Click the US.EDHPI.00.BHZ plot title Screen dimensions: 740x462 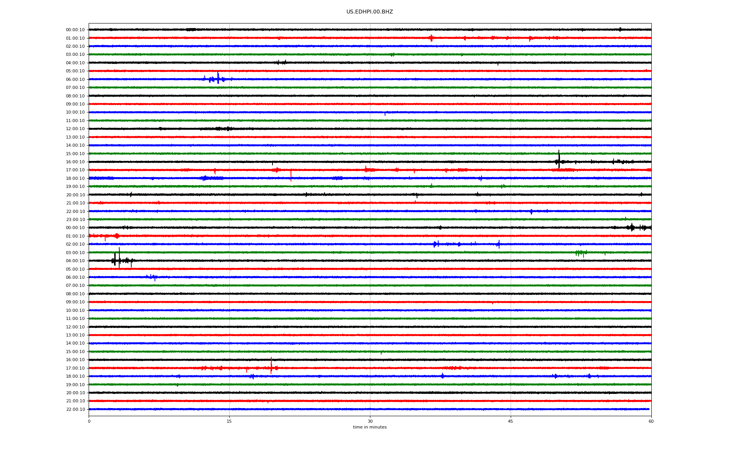click(x=369, y=12)
